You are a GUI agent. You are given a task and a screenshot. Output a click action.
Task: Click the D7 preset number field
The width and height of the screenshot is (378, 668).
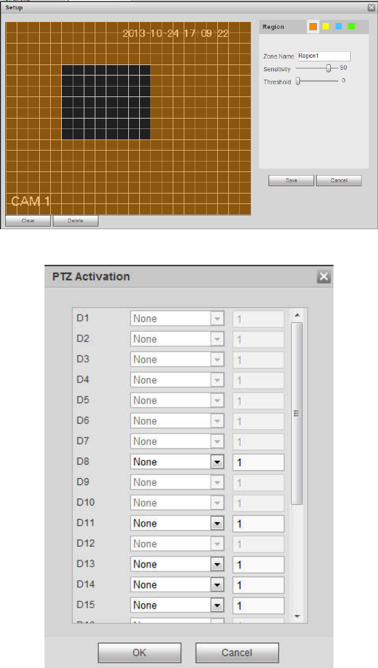pyautogui.click(x=259, y=441)
